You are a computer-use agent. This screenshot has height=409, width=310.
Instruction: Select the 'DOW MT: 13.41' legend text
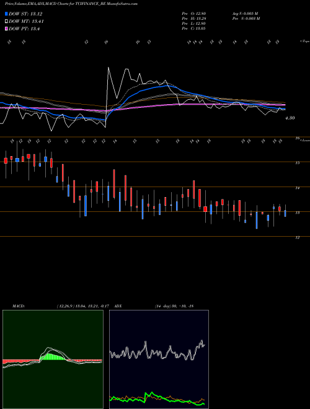coord(26,22)
